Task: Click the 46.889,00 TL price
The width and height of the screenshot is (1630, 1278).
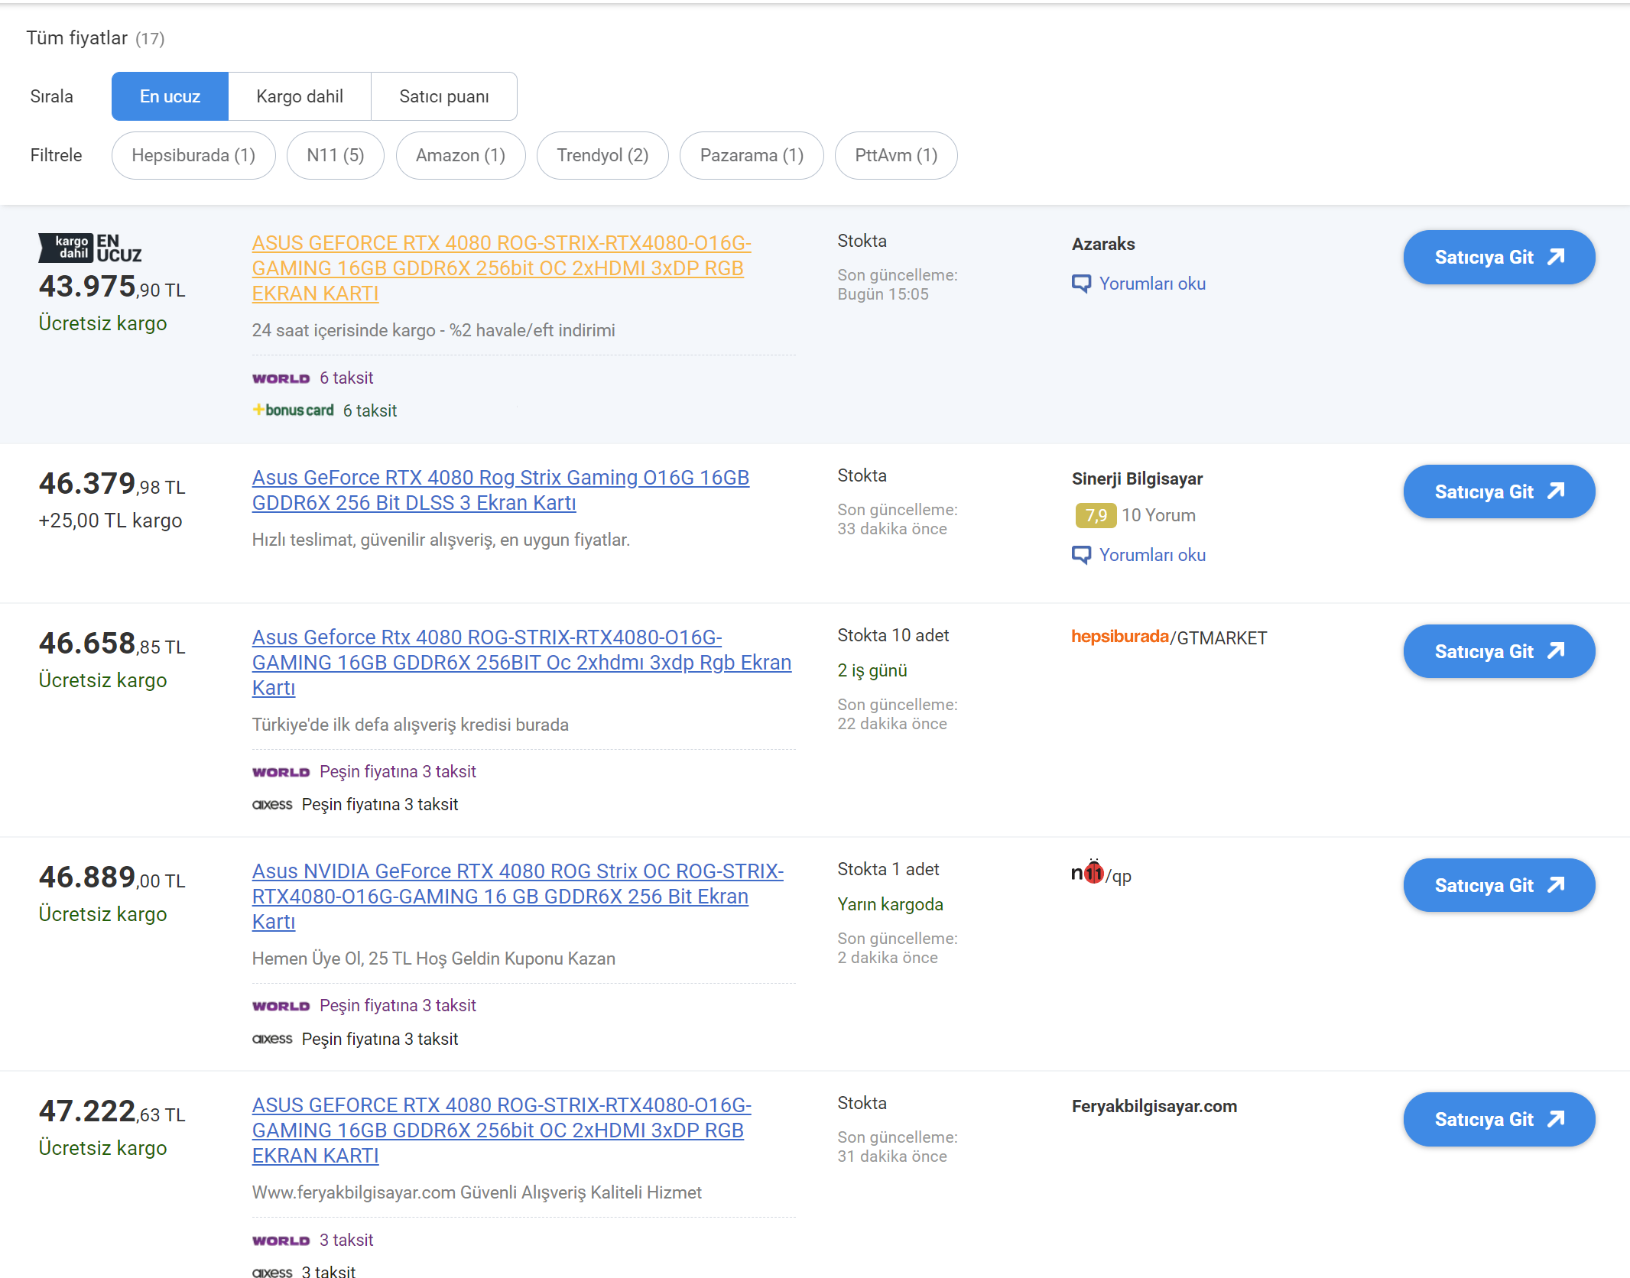Action: click(x=112, y=877)
